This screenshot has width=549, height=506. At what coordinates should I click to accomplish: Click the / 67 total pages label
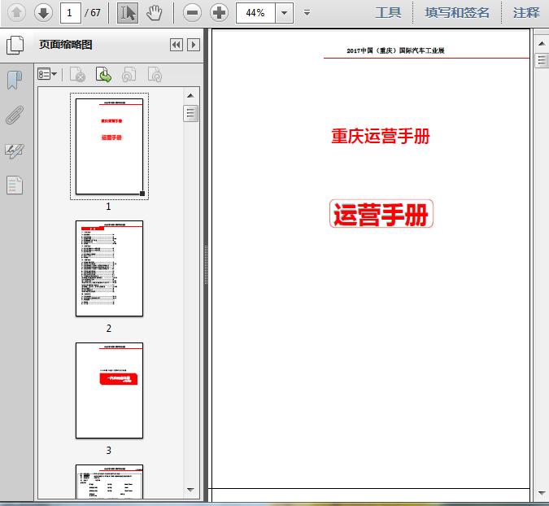tap(93, 13)
